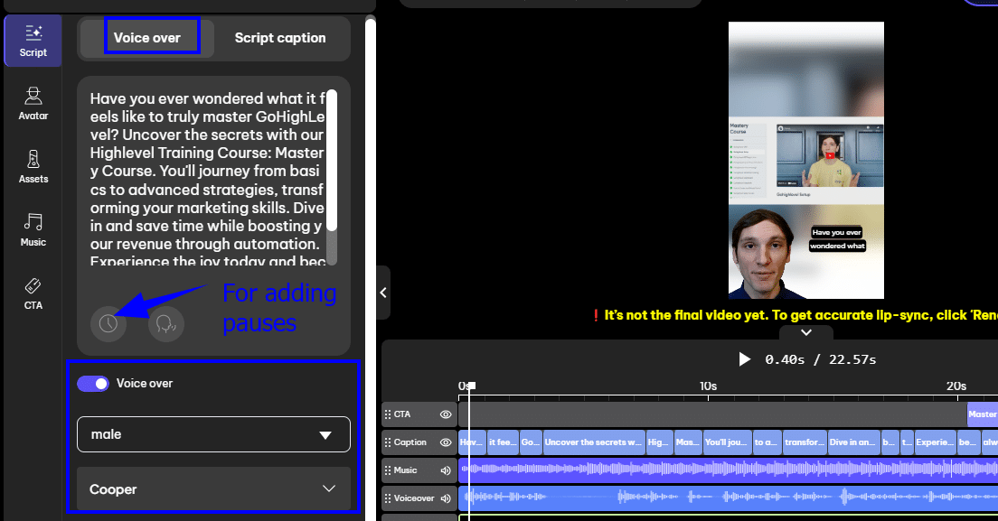This screenshot has width=998, height=521.
Task: Mute the Music track speaker icon
Action: pyautogui.click(x=446, y=470)
